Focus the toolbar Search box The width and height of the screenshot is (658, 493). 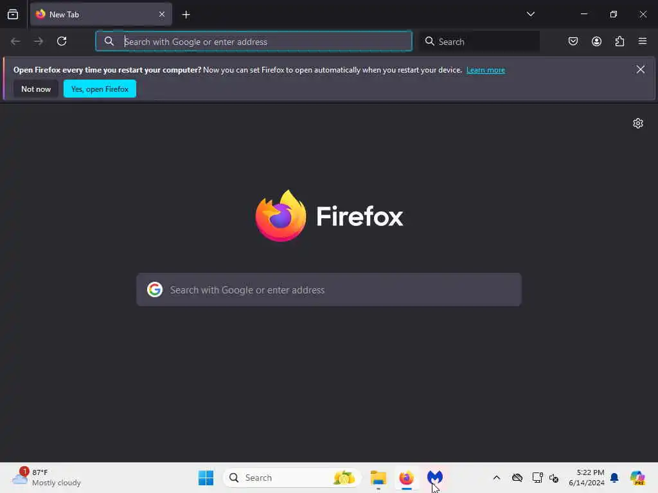coord(479,42)
